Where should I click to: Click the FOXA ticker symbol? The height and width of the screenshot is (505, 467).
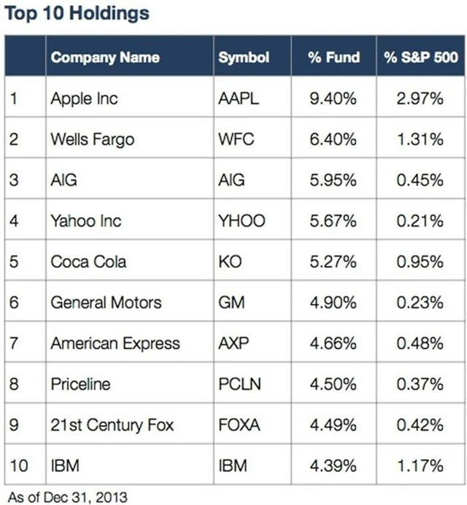pos(239,425)
